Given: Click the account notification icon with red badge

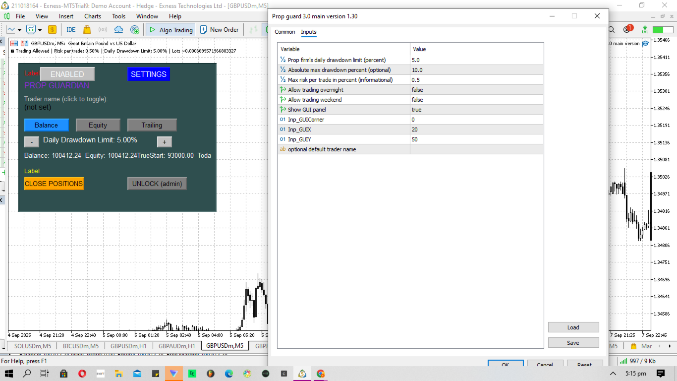Looking at the screenshot, I should pyautogui.click(x=628, y=29).
